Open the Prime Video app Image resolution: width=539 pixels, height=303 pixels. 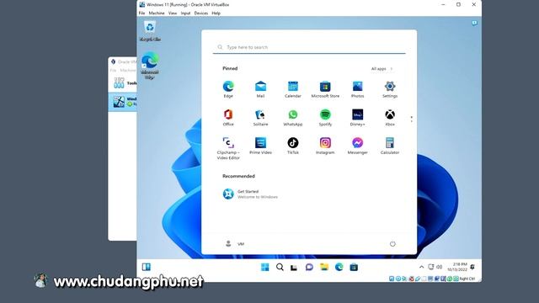click(x=260, y=146)
